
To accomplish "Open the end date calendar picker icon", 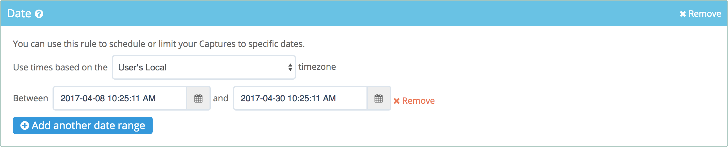I will pos(379,98).
